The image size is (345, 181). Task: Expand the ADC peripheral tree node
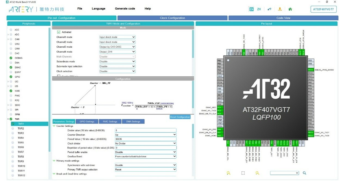point(8,35)
